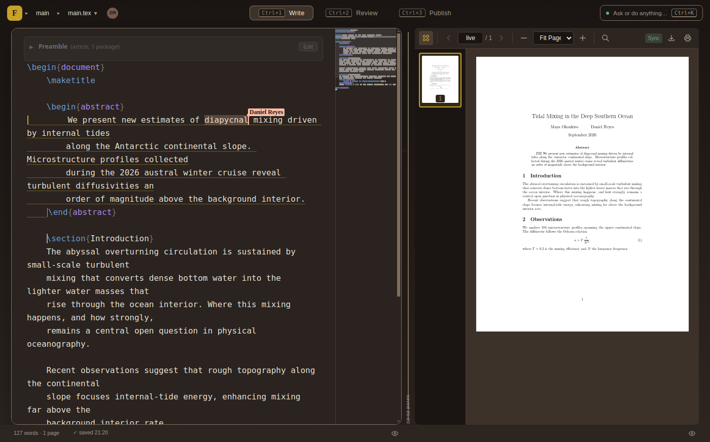This screenshot has width=710, height=442.
Task: Open the main.tex file dropdown
Action: (x=83, y=13)
